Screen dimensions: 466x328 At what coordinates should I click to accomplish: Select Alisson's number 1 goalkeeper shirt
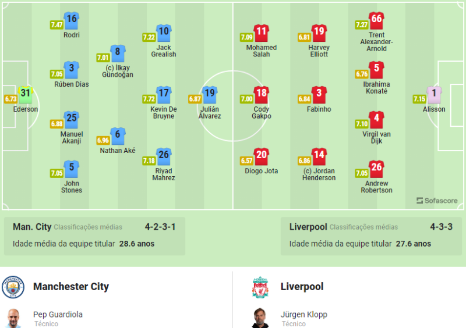click(434, 95)
